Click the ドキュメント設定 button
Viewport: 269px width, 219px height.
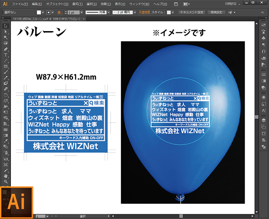(x=192, y=12)
